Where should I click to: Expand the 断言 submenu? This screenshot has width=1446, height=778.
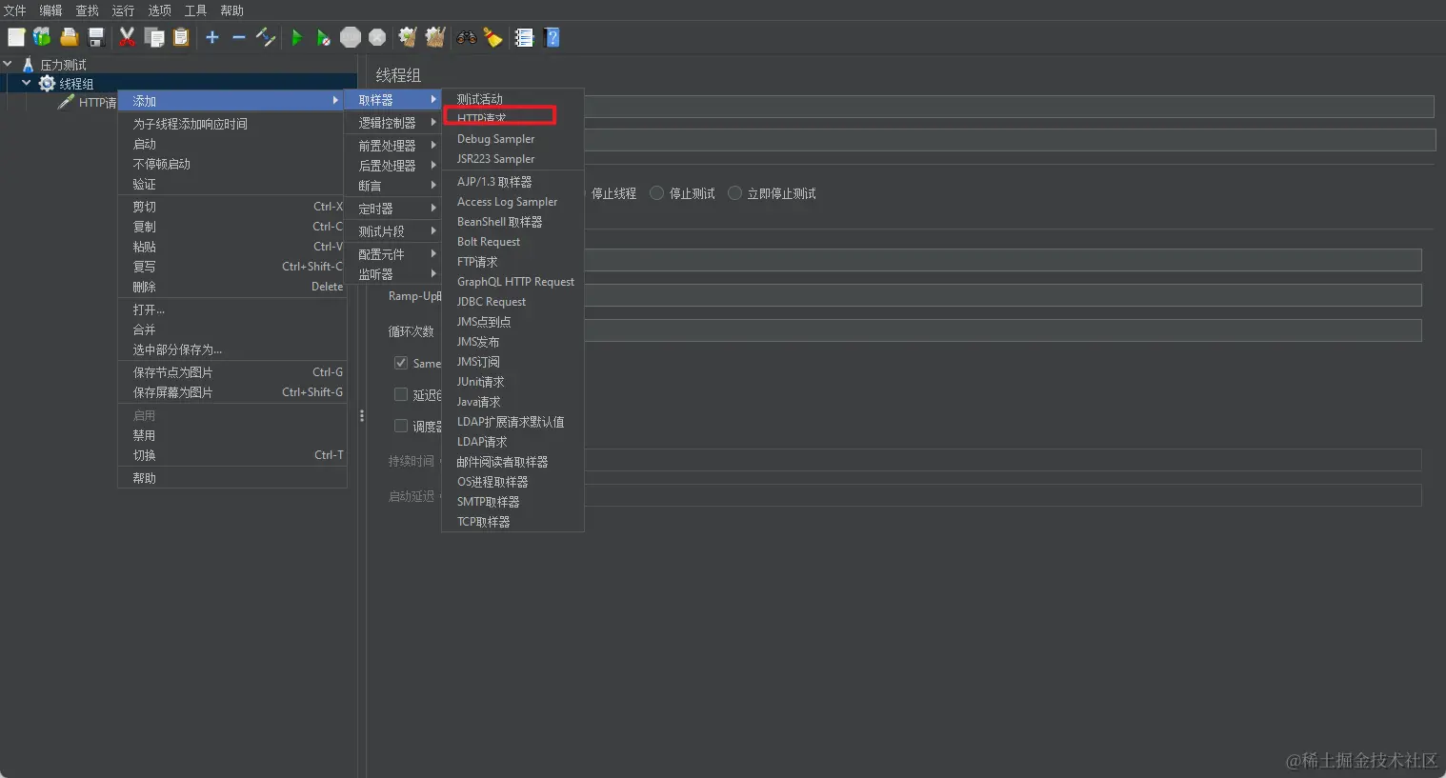pos(392,186)
